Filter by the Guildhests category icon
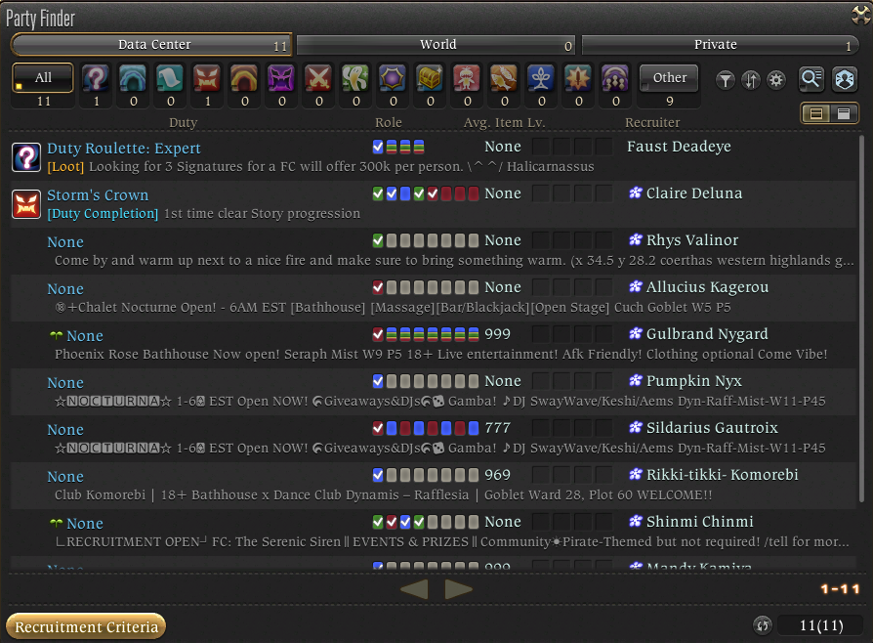This screenshot has height=643, width=873. (x=170, y=78)
